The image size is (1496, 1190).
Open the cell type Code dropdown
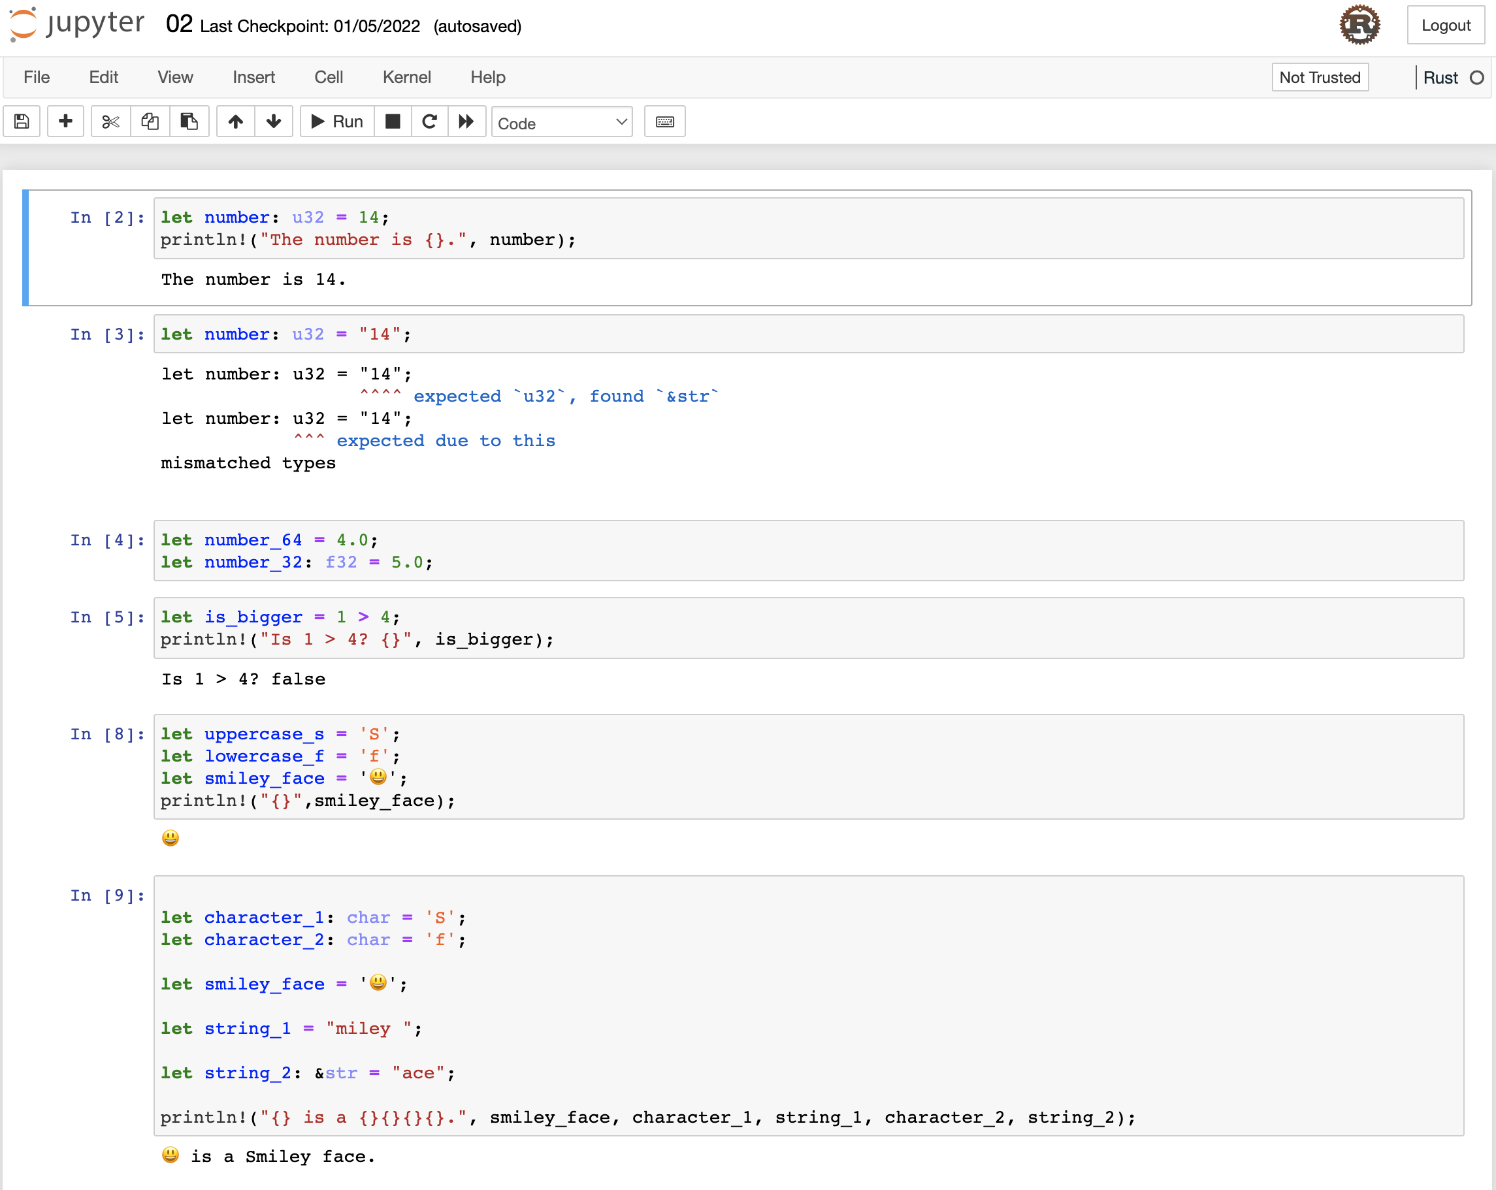(561, 123)
